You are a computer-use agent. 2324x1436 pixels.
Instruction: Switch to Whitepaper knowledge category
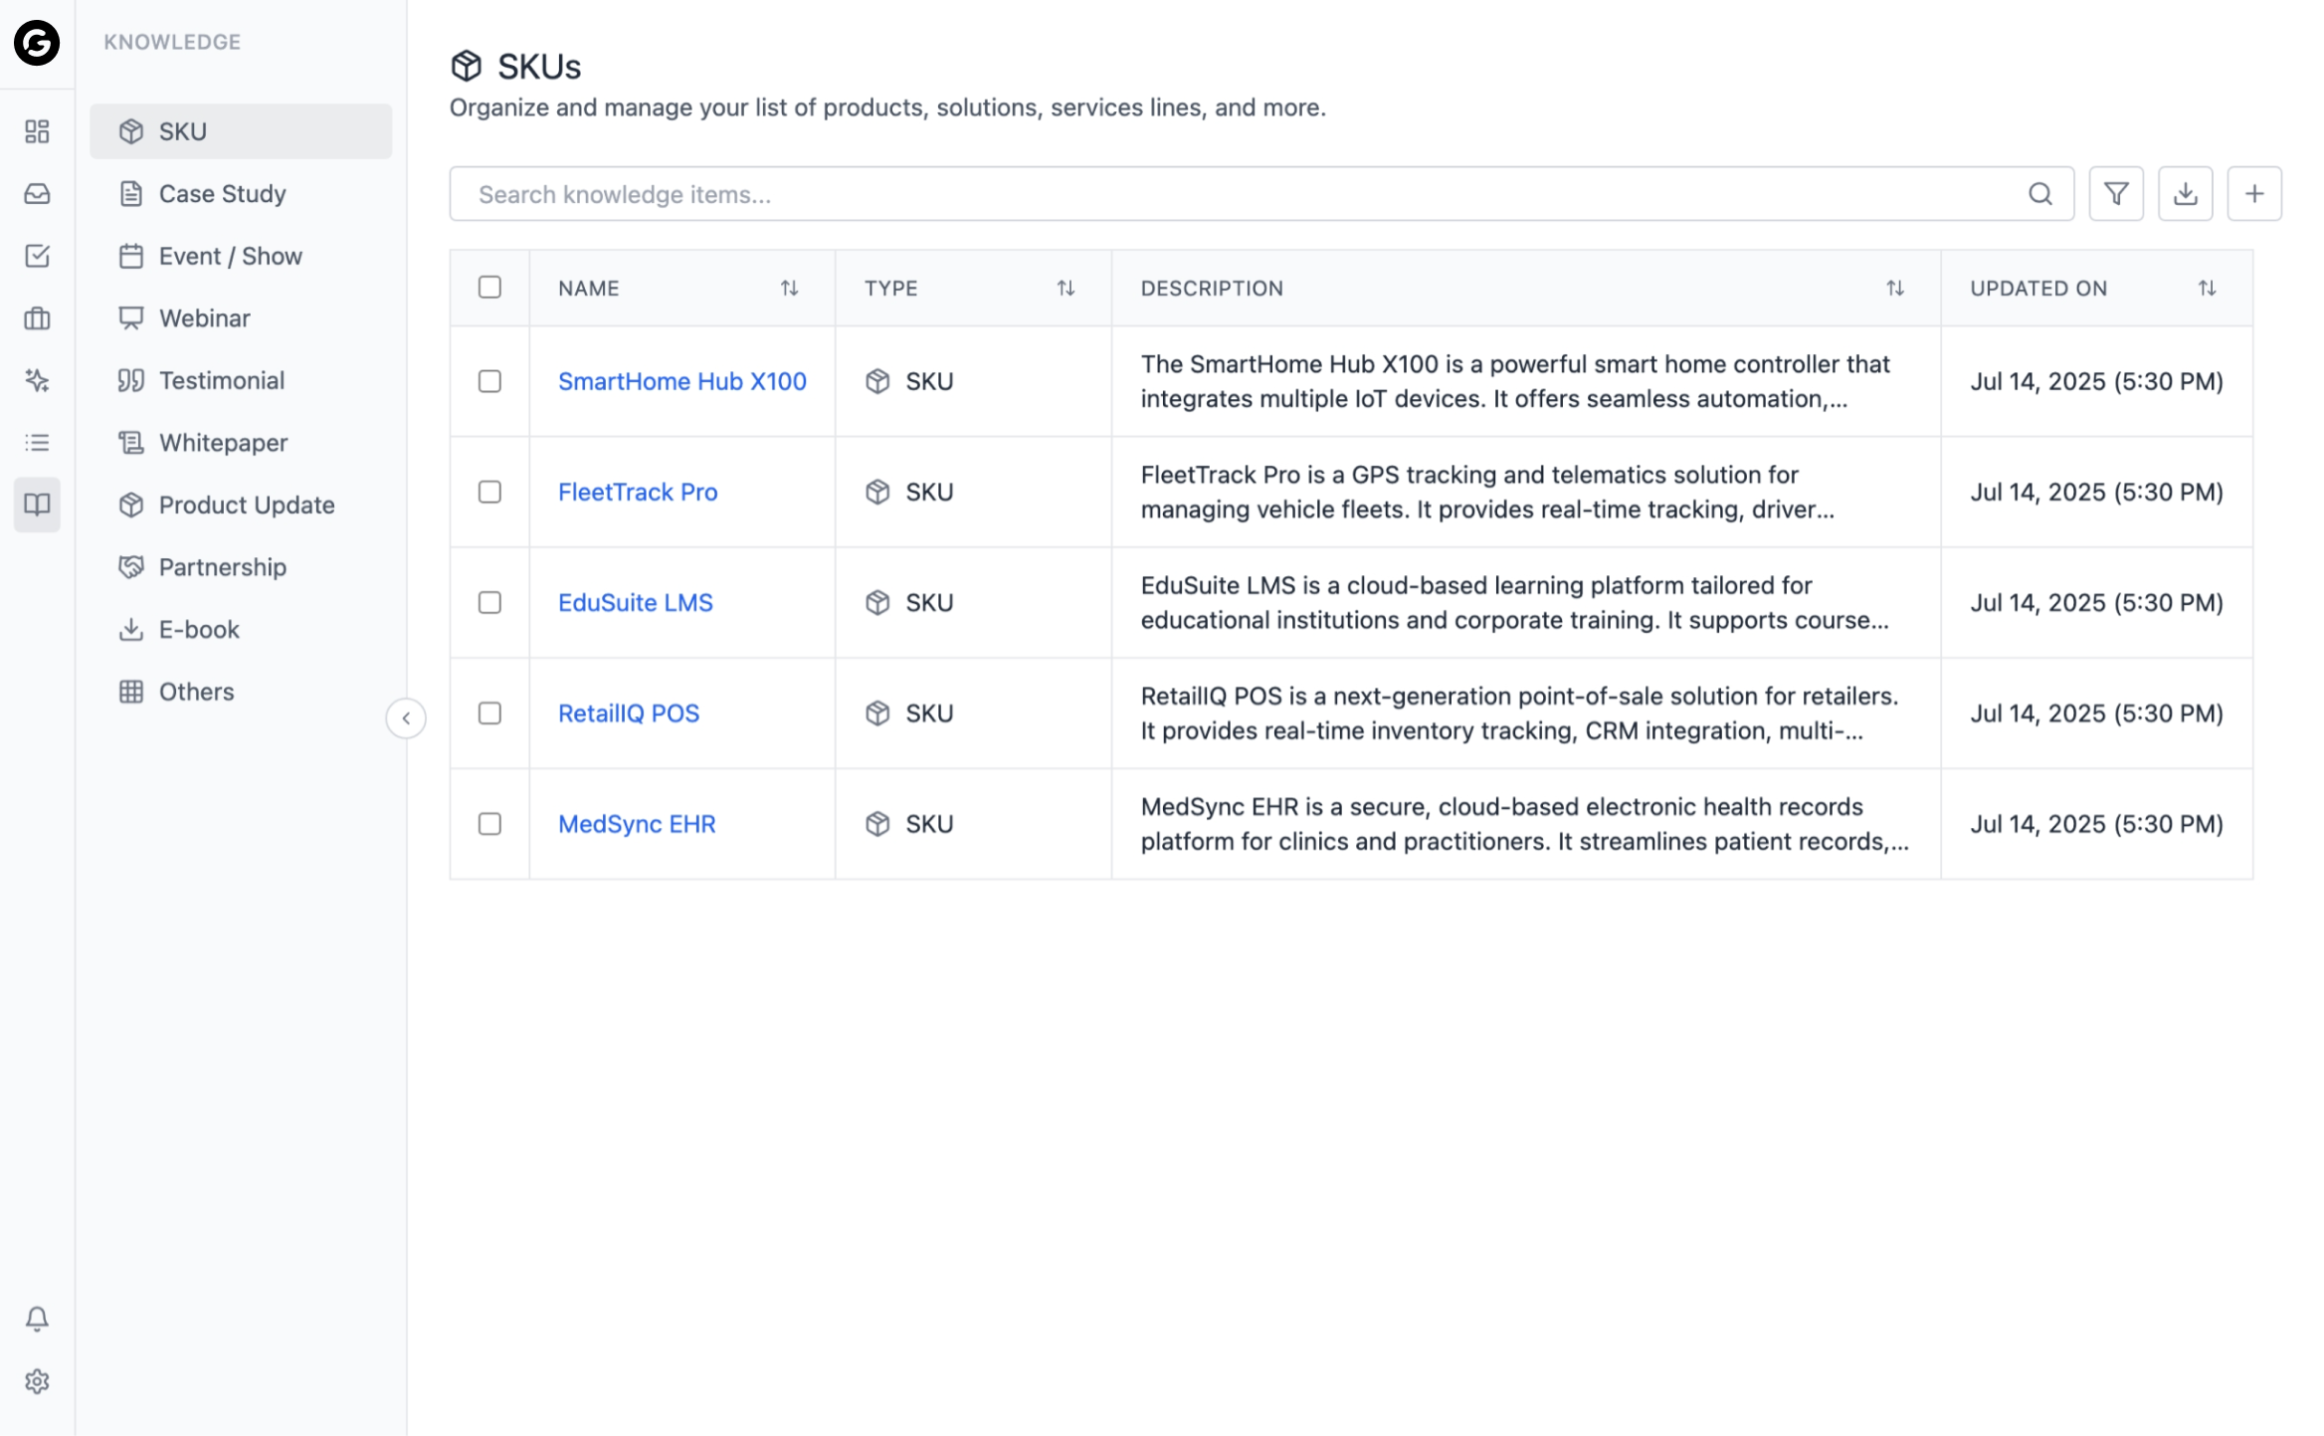click(223, 443)
